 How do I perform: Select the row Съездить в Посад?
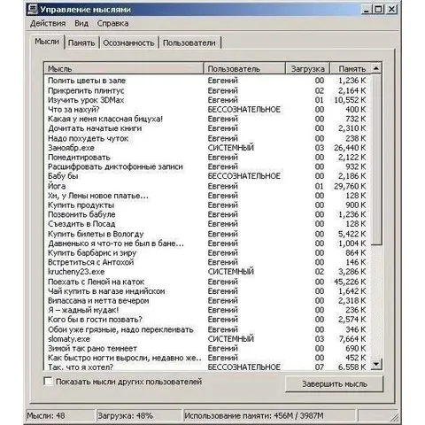click(206, 224)
